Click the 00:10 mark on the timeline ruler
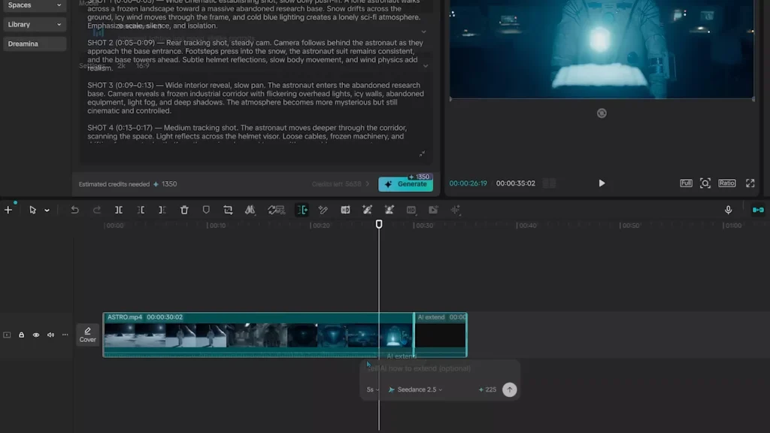The width and height of the screenshot is (770, 433). tap(217, 226)
